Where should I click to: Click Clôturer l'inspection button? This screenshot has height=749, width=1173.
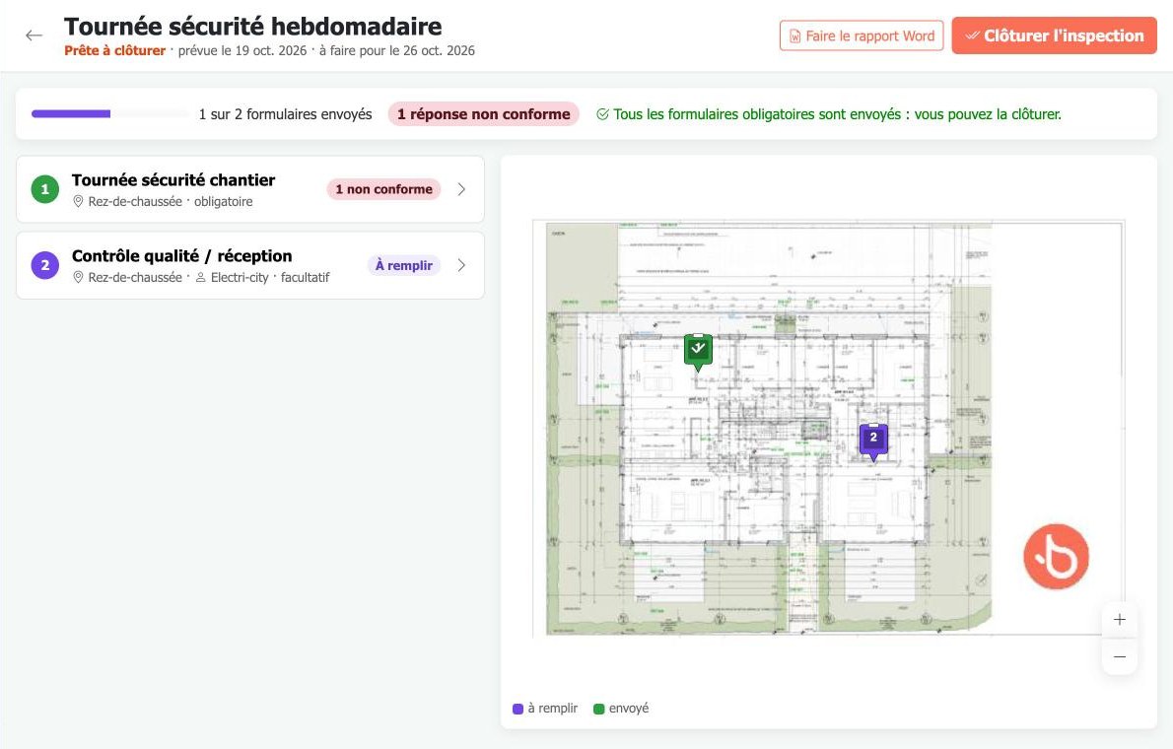1054,35
